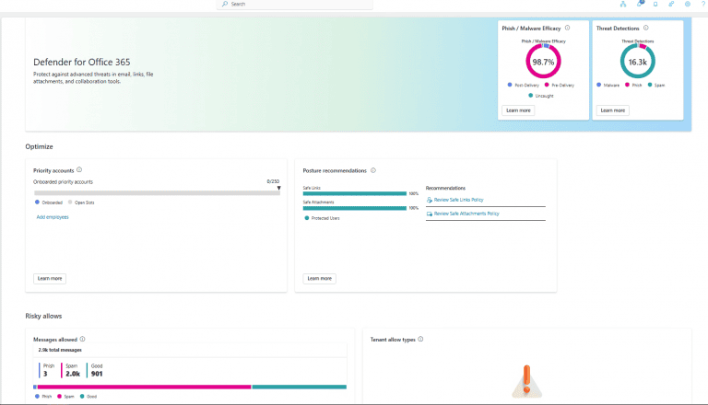Screen dimensions: 708x405
Task: Click the Safe Attachments 100% bar
Action: tap(355, 208)
